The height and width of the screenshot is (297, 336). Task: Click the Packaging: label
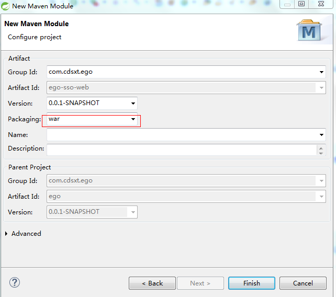pyautogui.click(x=24, y=119)
